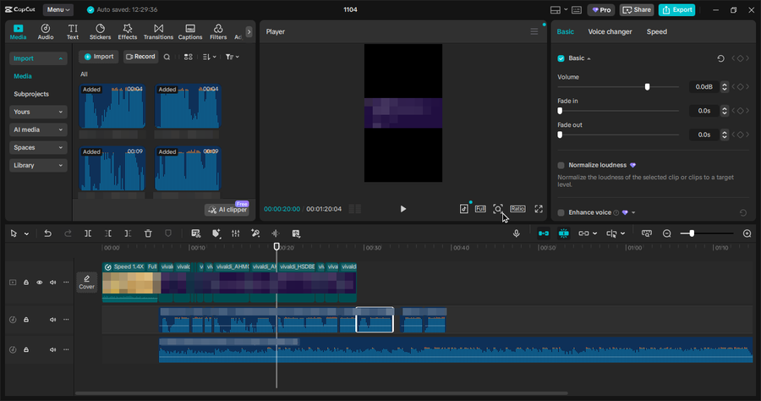Open the media filter dropdown
Viewport: 761px width, 401px height.
232,57
